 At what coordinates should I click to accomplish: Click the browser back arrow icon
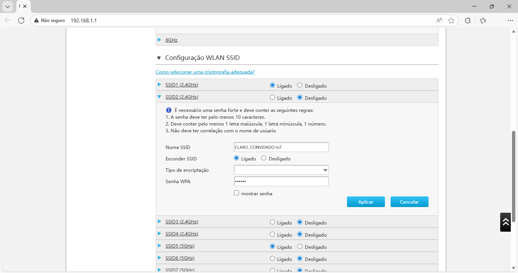click(x=8, y=20)
